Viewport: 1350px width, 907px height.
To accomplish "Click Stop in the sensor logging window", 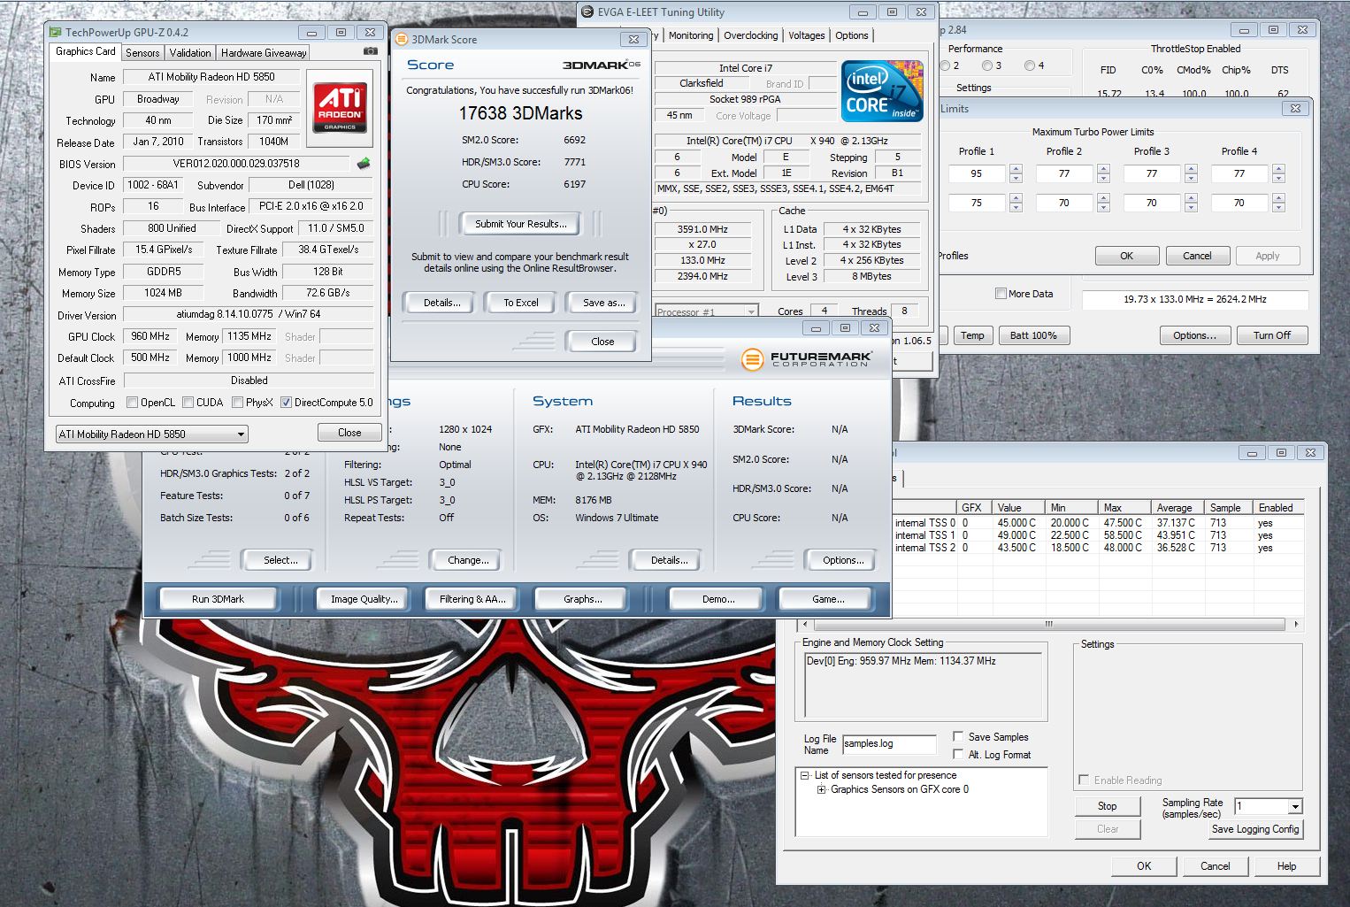I will (1107, 806).
